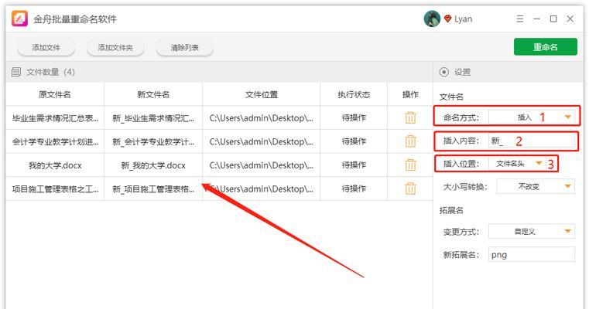Click the 文件数量 (4) label
Screen dimensions: 589x309
pos(50,72)
